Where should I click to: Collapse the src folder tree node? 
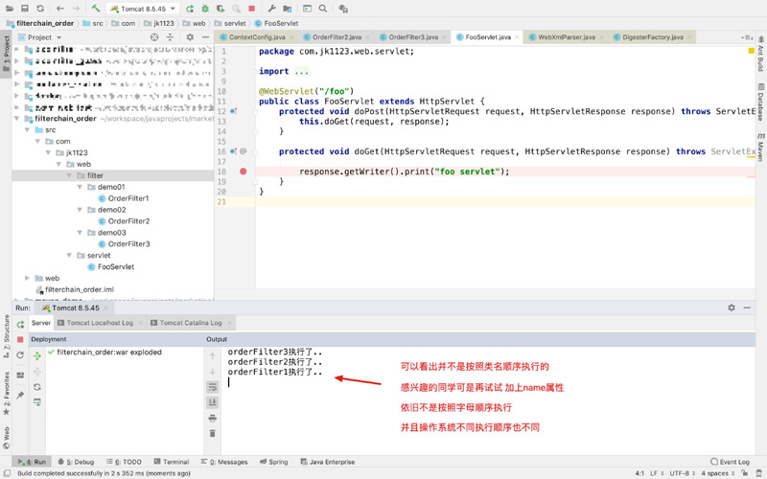28,130
